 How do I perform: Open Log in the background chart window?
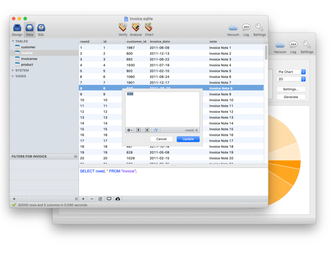[293, 47]
